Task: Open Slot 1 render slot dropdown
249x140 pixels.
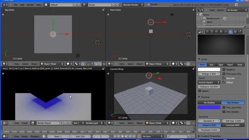Action: click(x=79, y=123)
